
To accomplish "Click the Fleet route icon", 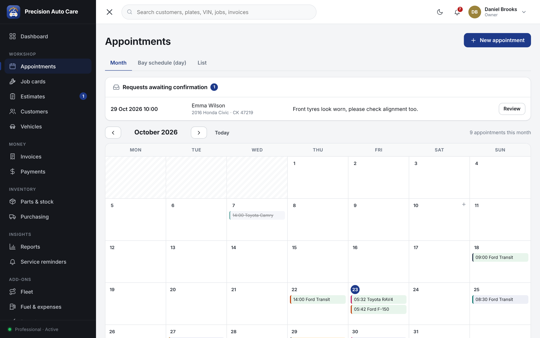I will 12,292.
